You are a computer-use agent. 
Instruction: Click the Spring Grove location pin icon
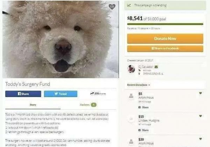[139, 74]
